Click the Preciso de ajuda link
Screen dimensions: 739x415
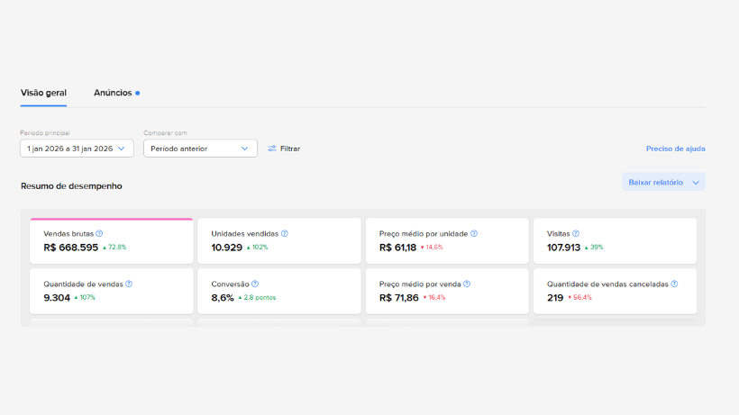(675, 149)
